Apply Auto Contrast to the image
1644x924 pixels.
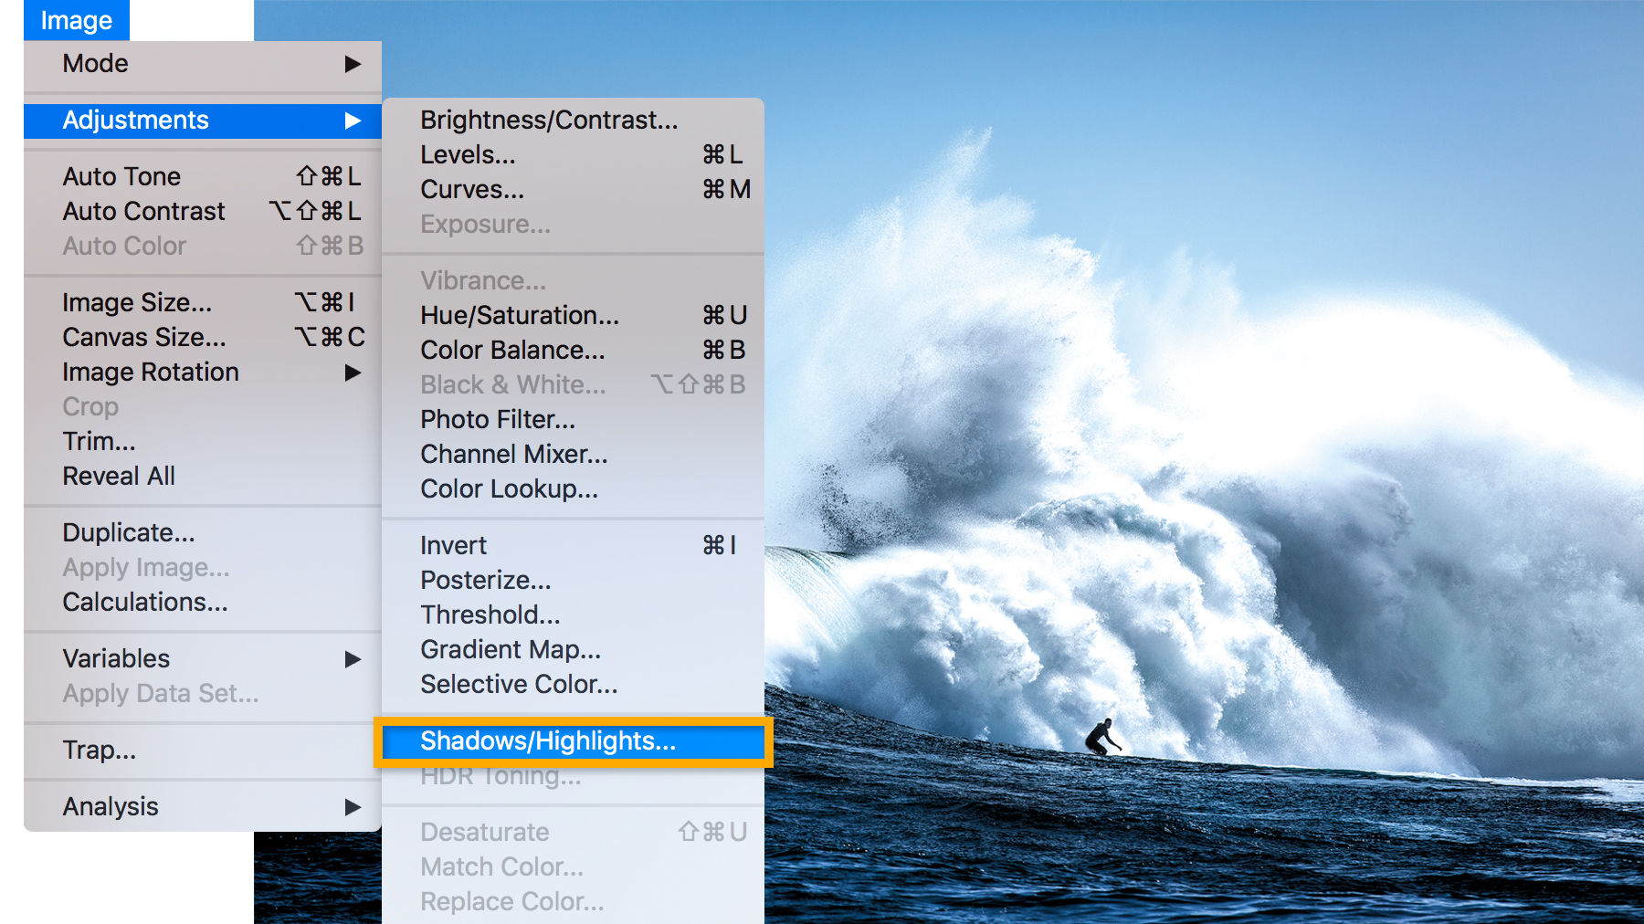(142, 211)
